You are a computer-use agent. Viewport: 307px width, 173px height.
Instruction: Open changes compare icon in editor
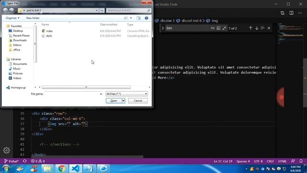283,13
